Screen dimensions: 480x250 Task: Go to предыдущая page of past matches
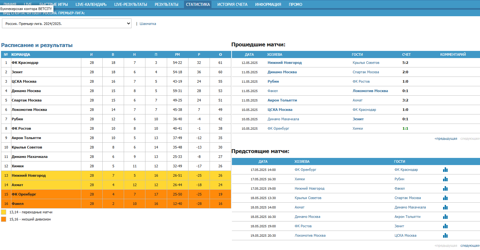coord(446,139)
